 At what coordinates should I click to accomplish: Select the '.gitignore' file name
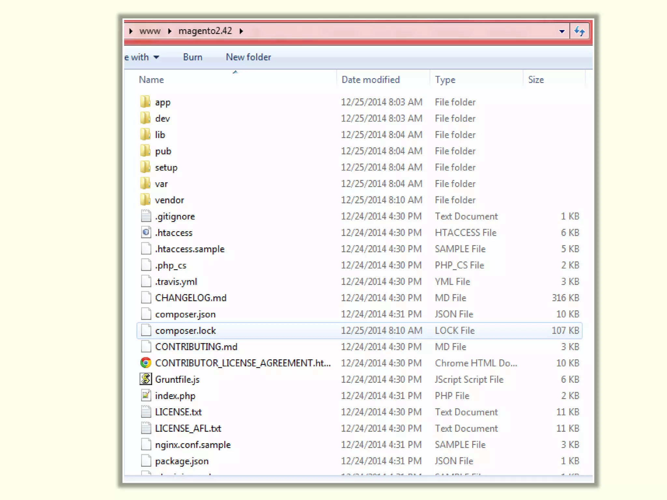click(x=175, y=217)
